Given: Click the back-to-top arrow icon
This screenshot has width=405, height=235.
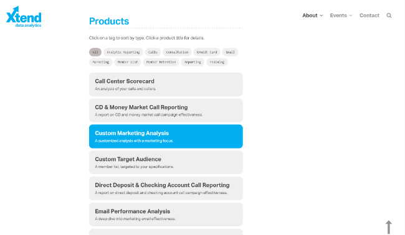Looking at the screenshot, I should tap(389, 227).
